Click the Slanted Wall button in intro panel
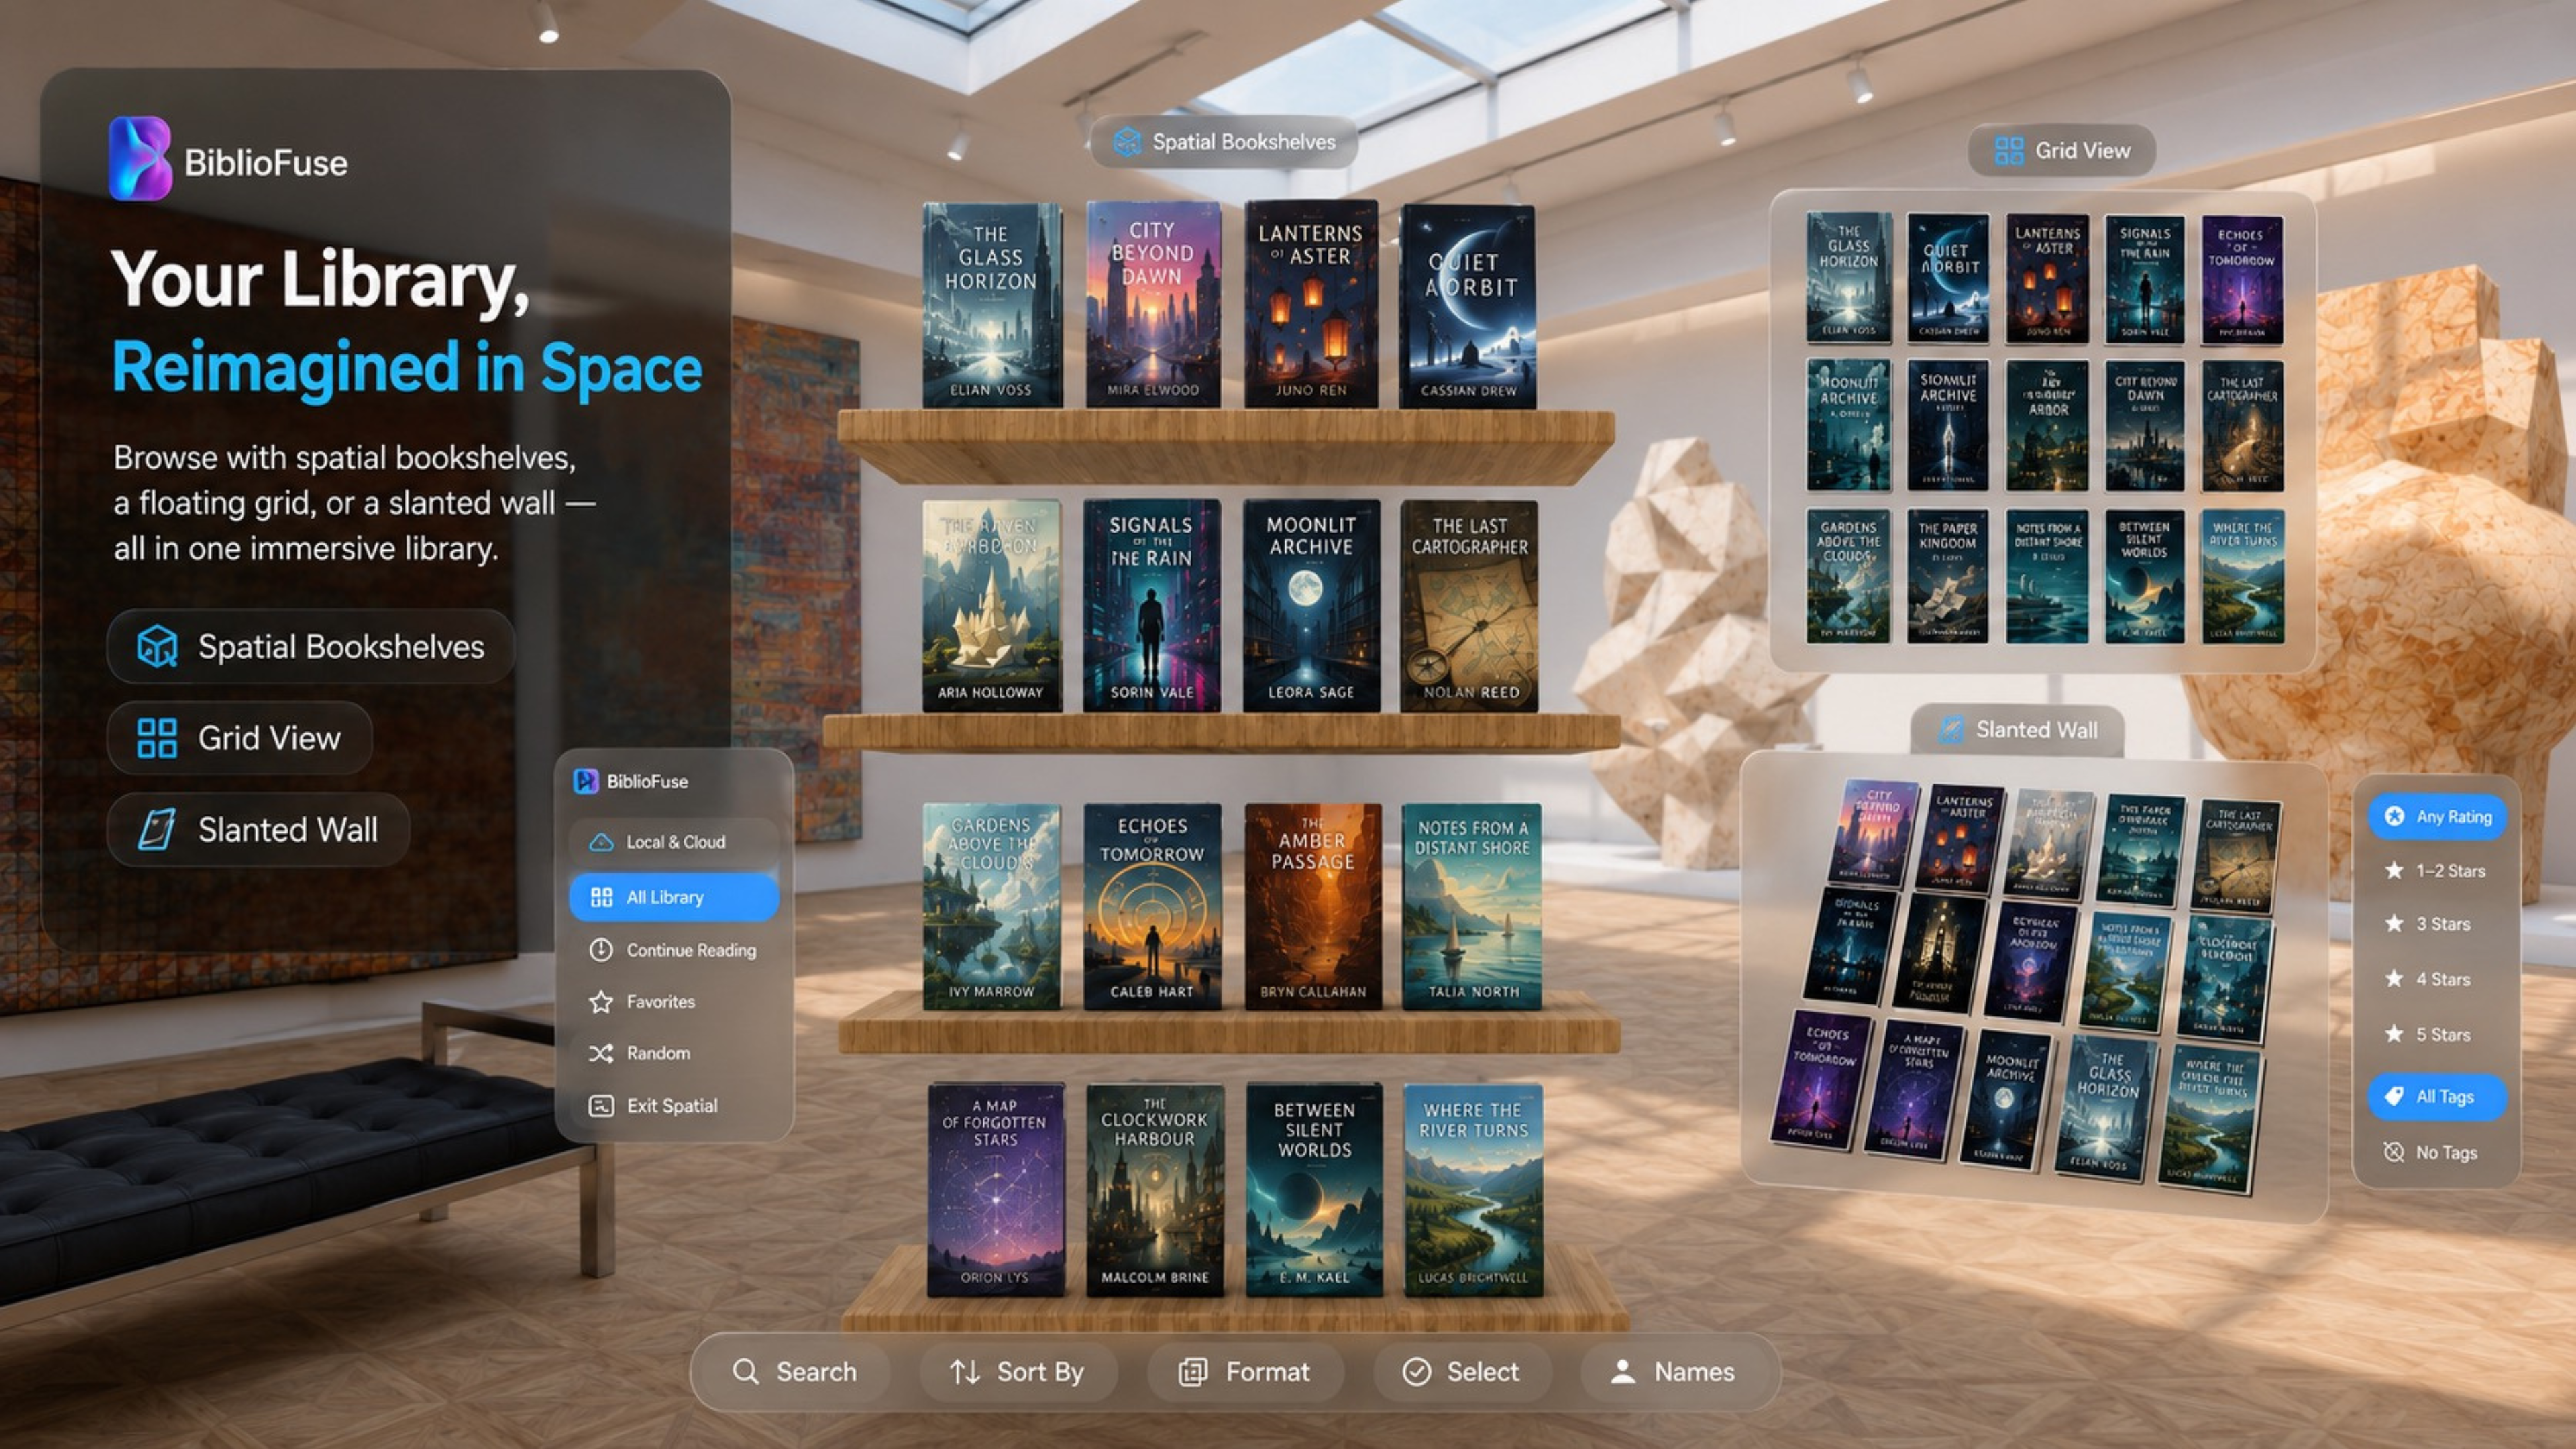The height and width of the screenshot is (1449, 2576). point(258,829)
